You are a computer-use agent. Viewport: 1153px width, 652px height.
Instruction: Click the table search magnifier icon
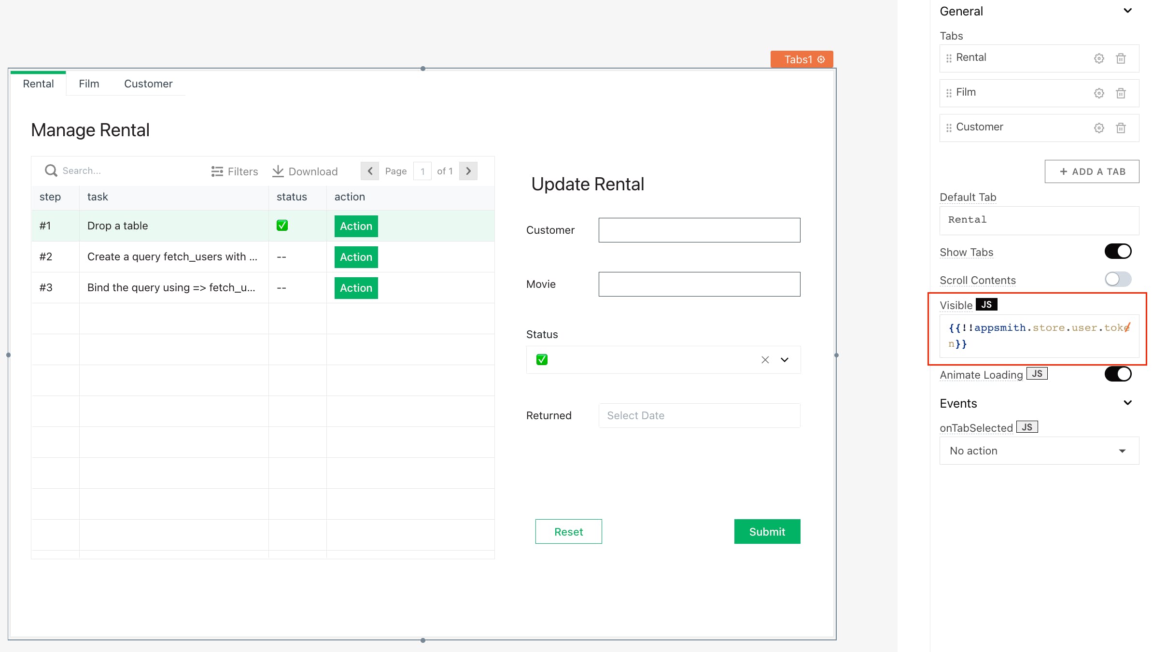click(x=51, y=170)
